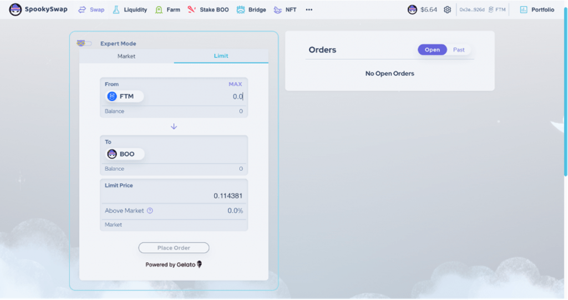Image resolution: width=568 pixels, height=300 pixels.
Task: Click the Above Market 0.0% value
Action: (235, 211)
